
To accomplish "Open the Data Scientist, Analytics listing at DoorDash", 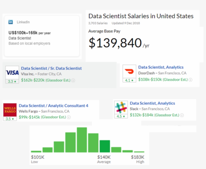I will coord(161,67).
